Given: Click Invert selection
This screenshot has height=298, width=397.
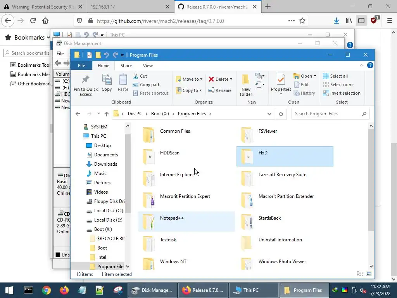Looking at the screenshot, I should click(342, 93).
